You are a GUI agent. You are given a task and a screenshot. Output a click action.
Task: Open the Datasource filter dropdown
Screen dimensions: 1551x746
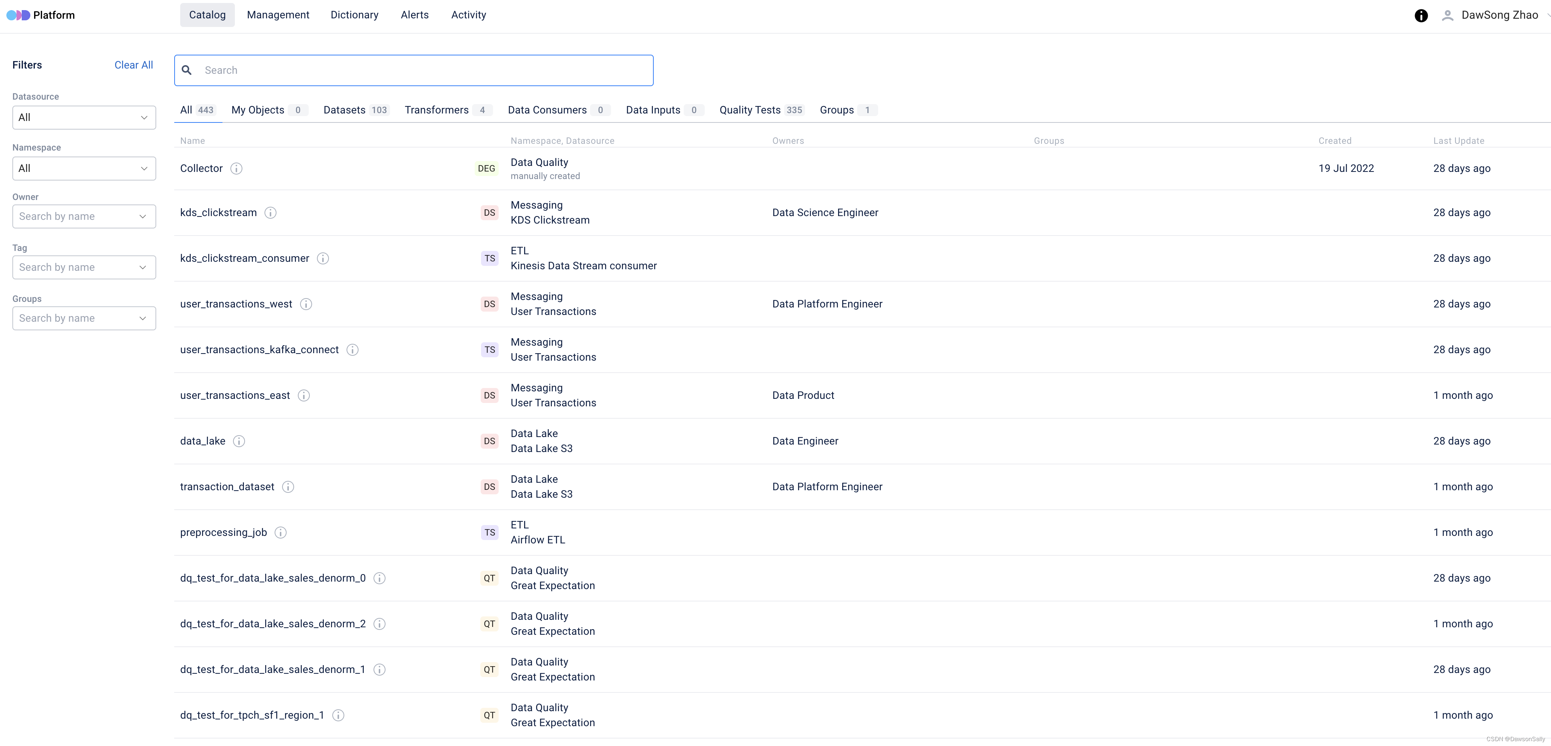[x=84, y=118]
